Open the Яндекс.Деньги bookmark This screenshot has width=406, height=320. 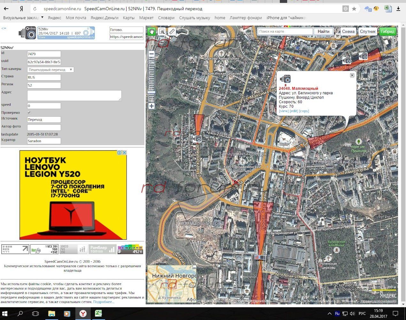click(x=104, y=18)
